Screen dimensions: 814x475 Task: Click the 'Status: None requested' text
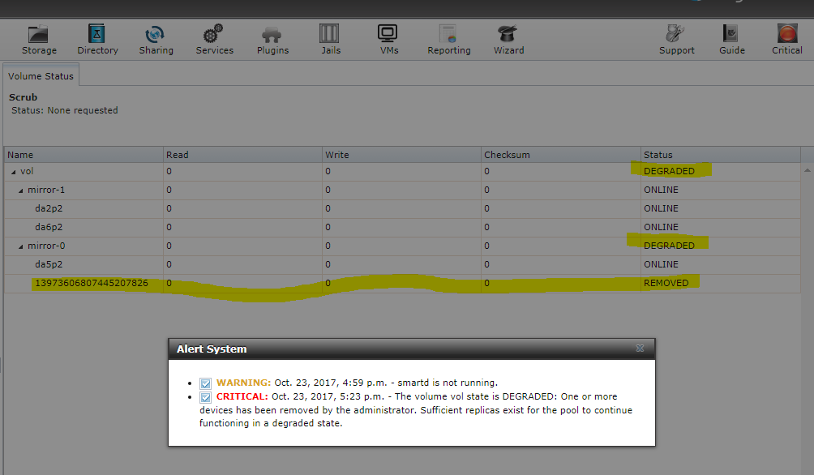tap(64, 110)
